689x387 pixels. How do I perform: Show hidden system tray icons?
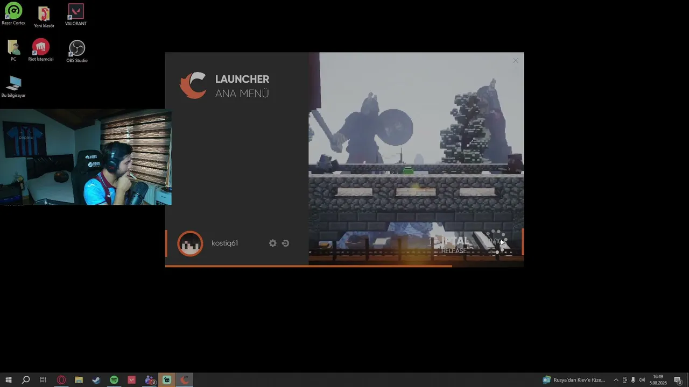click(x=616, y=380)
